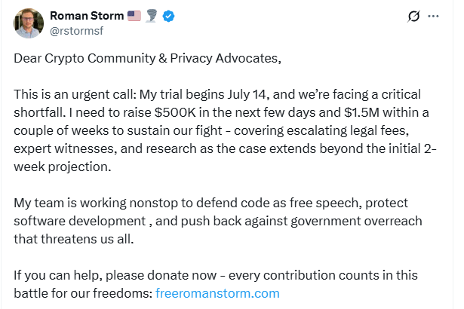Click the "expert witnesses" phrase
464x309 pixels.
[x=62, y=148]
